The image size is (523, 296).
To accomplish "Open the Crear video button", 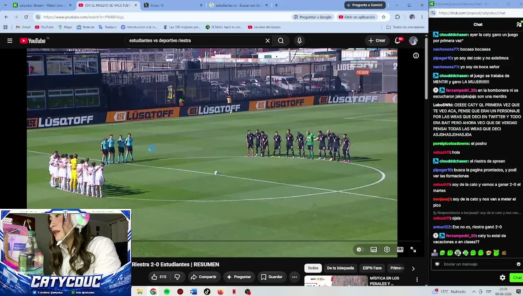I will point(377,41).
